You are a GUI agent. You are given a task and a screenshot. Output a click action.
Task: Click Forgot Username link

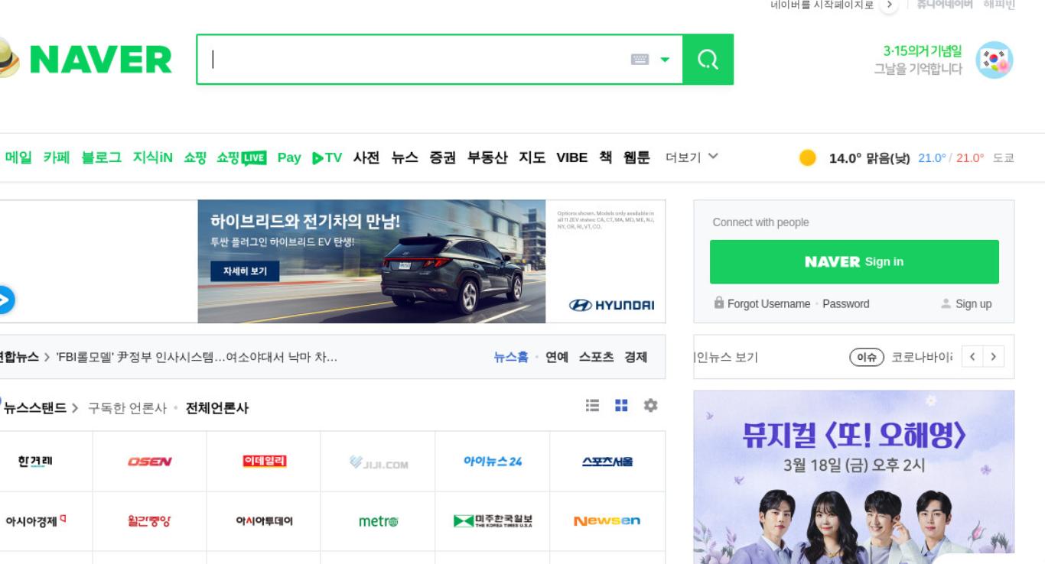pyautogui.click(x=769, y=303)
